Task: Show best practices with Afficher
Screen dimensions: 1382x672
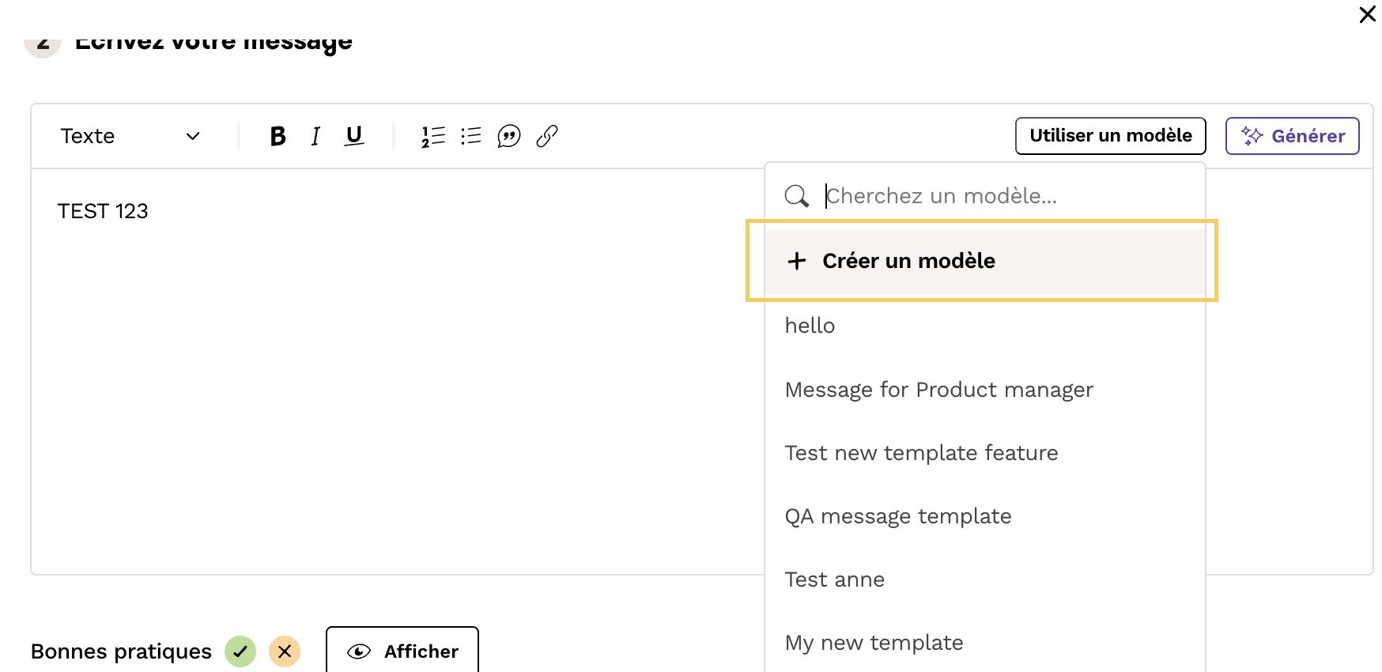Action: (x=402, y=651)
